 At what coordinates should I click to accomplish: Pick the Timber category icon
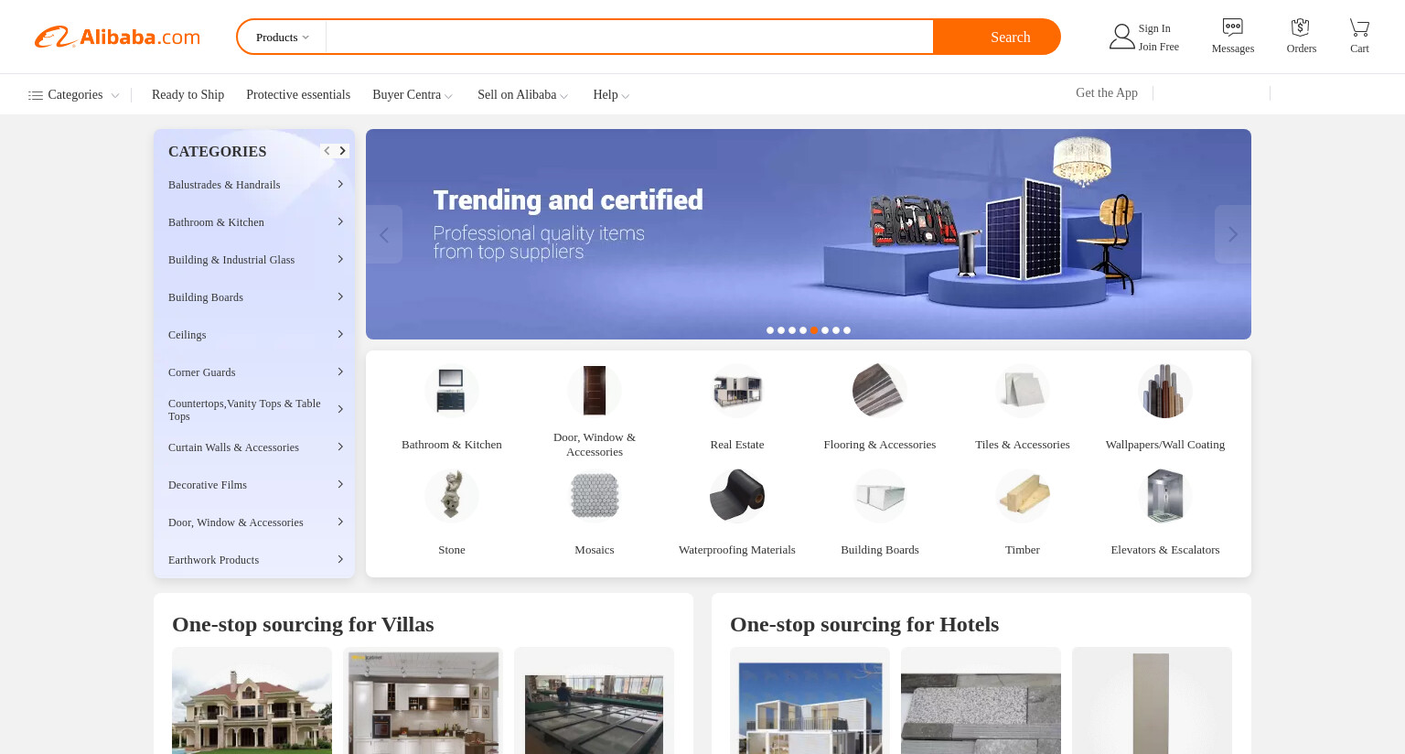pyautogui.click(x=1022, y=496)
